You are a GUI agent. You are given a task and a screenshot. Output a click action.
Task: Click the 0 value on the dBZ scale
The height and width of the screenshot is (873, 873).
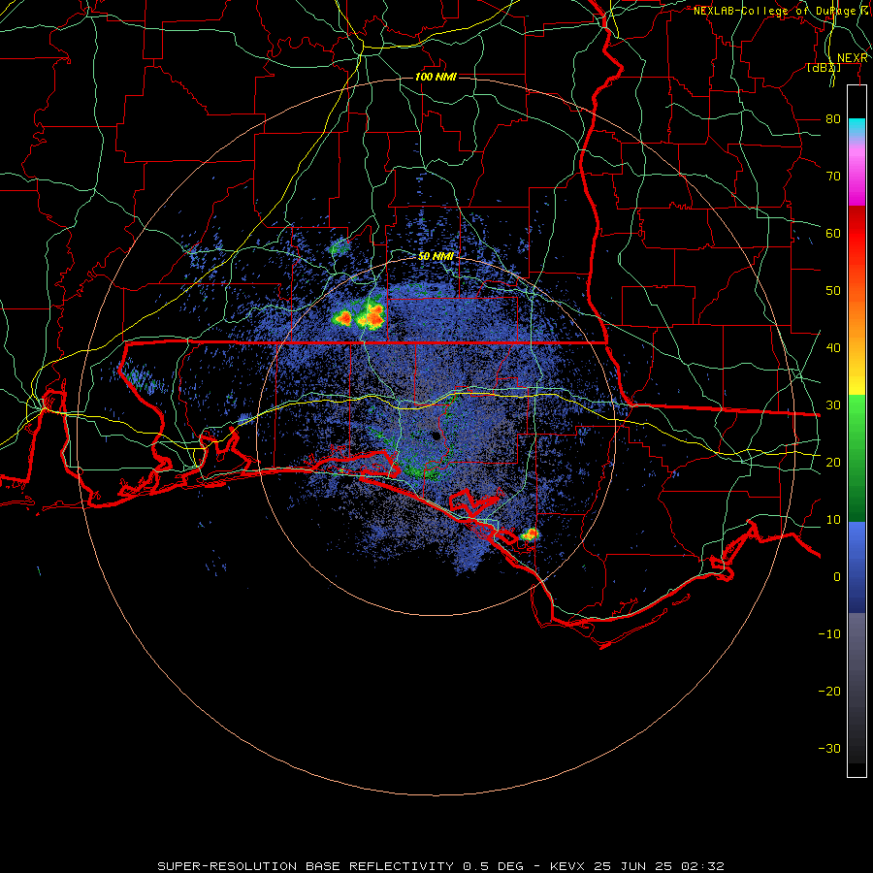pos(837,577)
